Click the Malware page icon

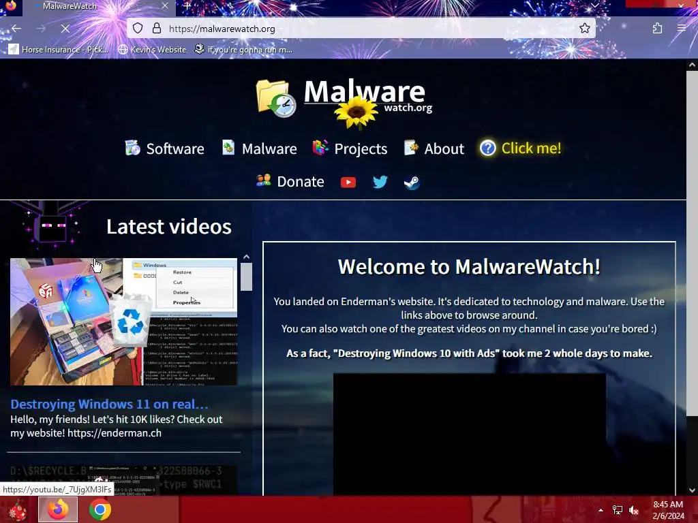pyautogui.click(x=228, y=147)
